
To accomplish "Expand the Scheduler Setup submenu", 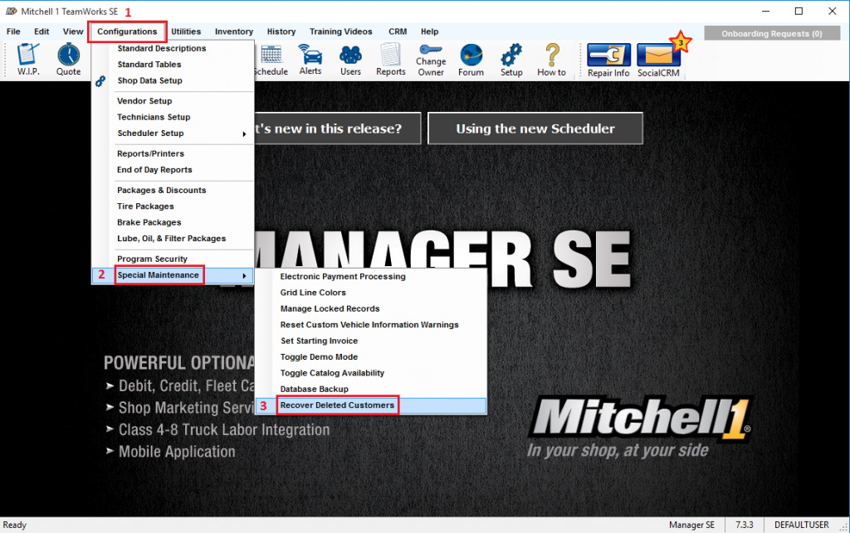I will tap(173, 133).
